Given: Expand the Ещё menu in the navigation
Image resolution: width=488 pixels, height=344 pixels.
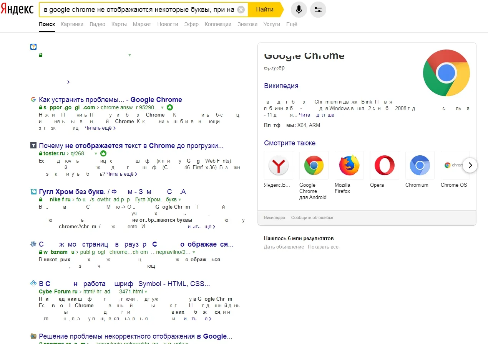Looking at the screenshot, I should pyautogui.click(x=292, y=24).
